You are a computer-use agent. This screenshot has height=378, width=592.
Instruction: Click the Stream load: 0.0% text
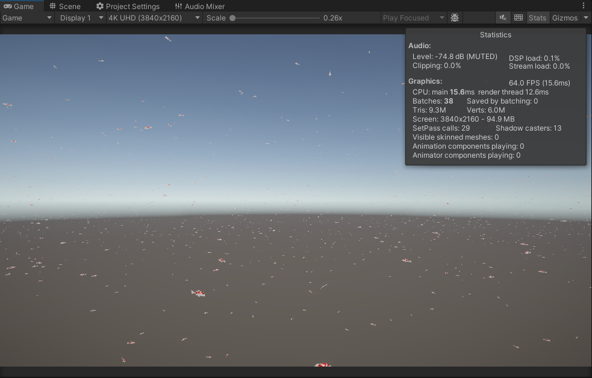coord(539,66)
